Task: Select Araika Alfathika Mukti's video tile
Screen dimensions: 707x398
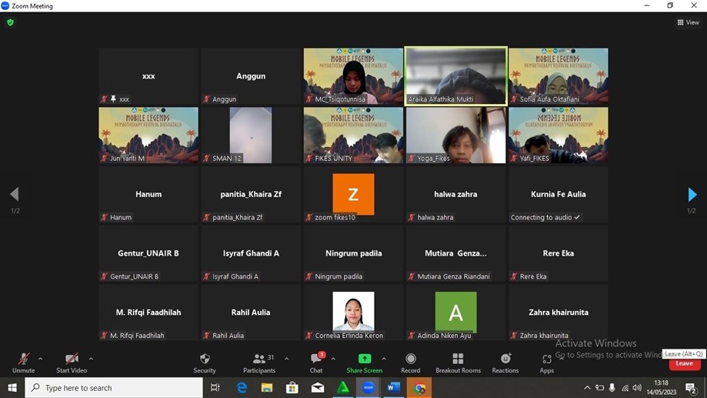Action: 455,75
